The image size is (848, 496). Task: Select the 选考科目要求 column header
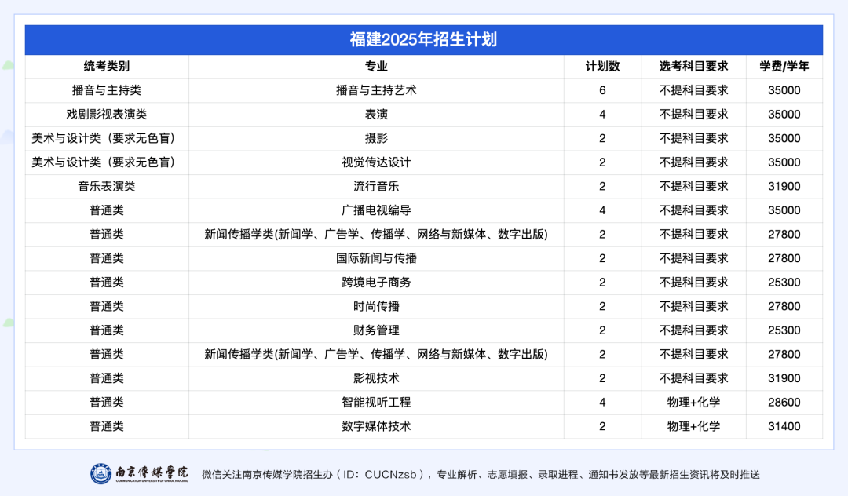point(693,67)
